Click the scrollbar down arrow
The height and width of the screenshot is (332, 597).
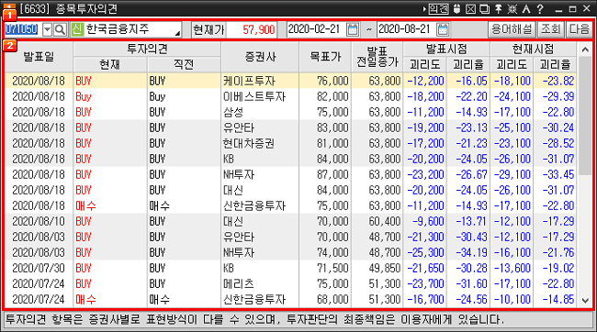pos(585,301)
